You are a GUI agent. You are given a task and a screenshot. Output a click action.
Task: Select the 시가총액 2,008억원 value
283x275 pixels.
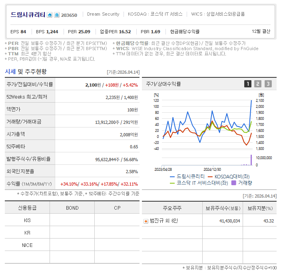coord(129,135)
